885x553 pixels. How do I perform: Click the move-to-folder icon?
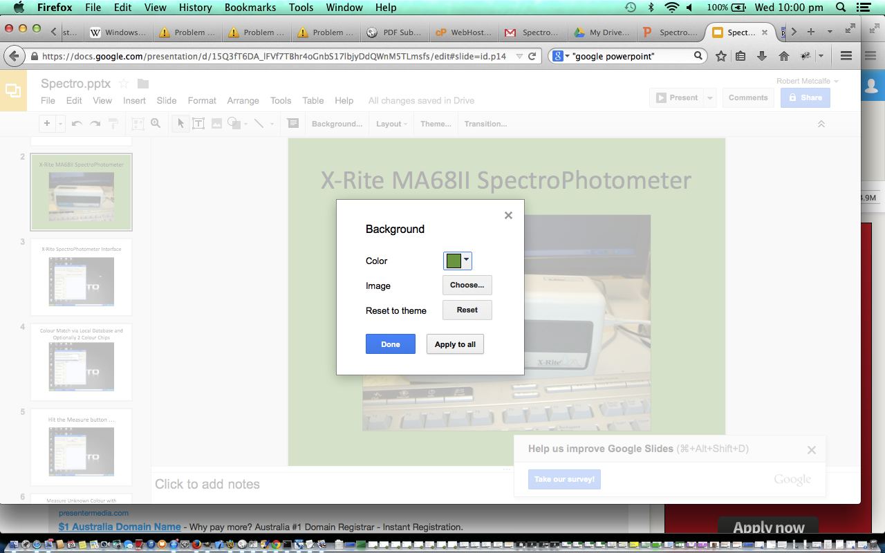143,84
